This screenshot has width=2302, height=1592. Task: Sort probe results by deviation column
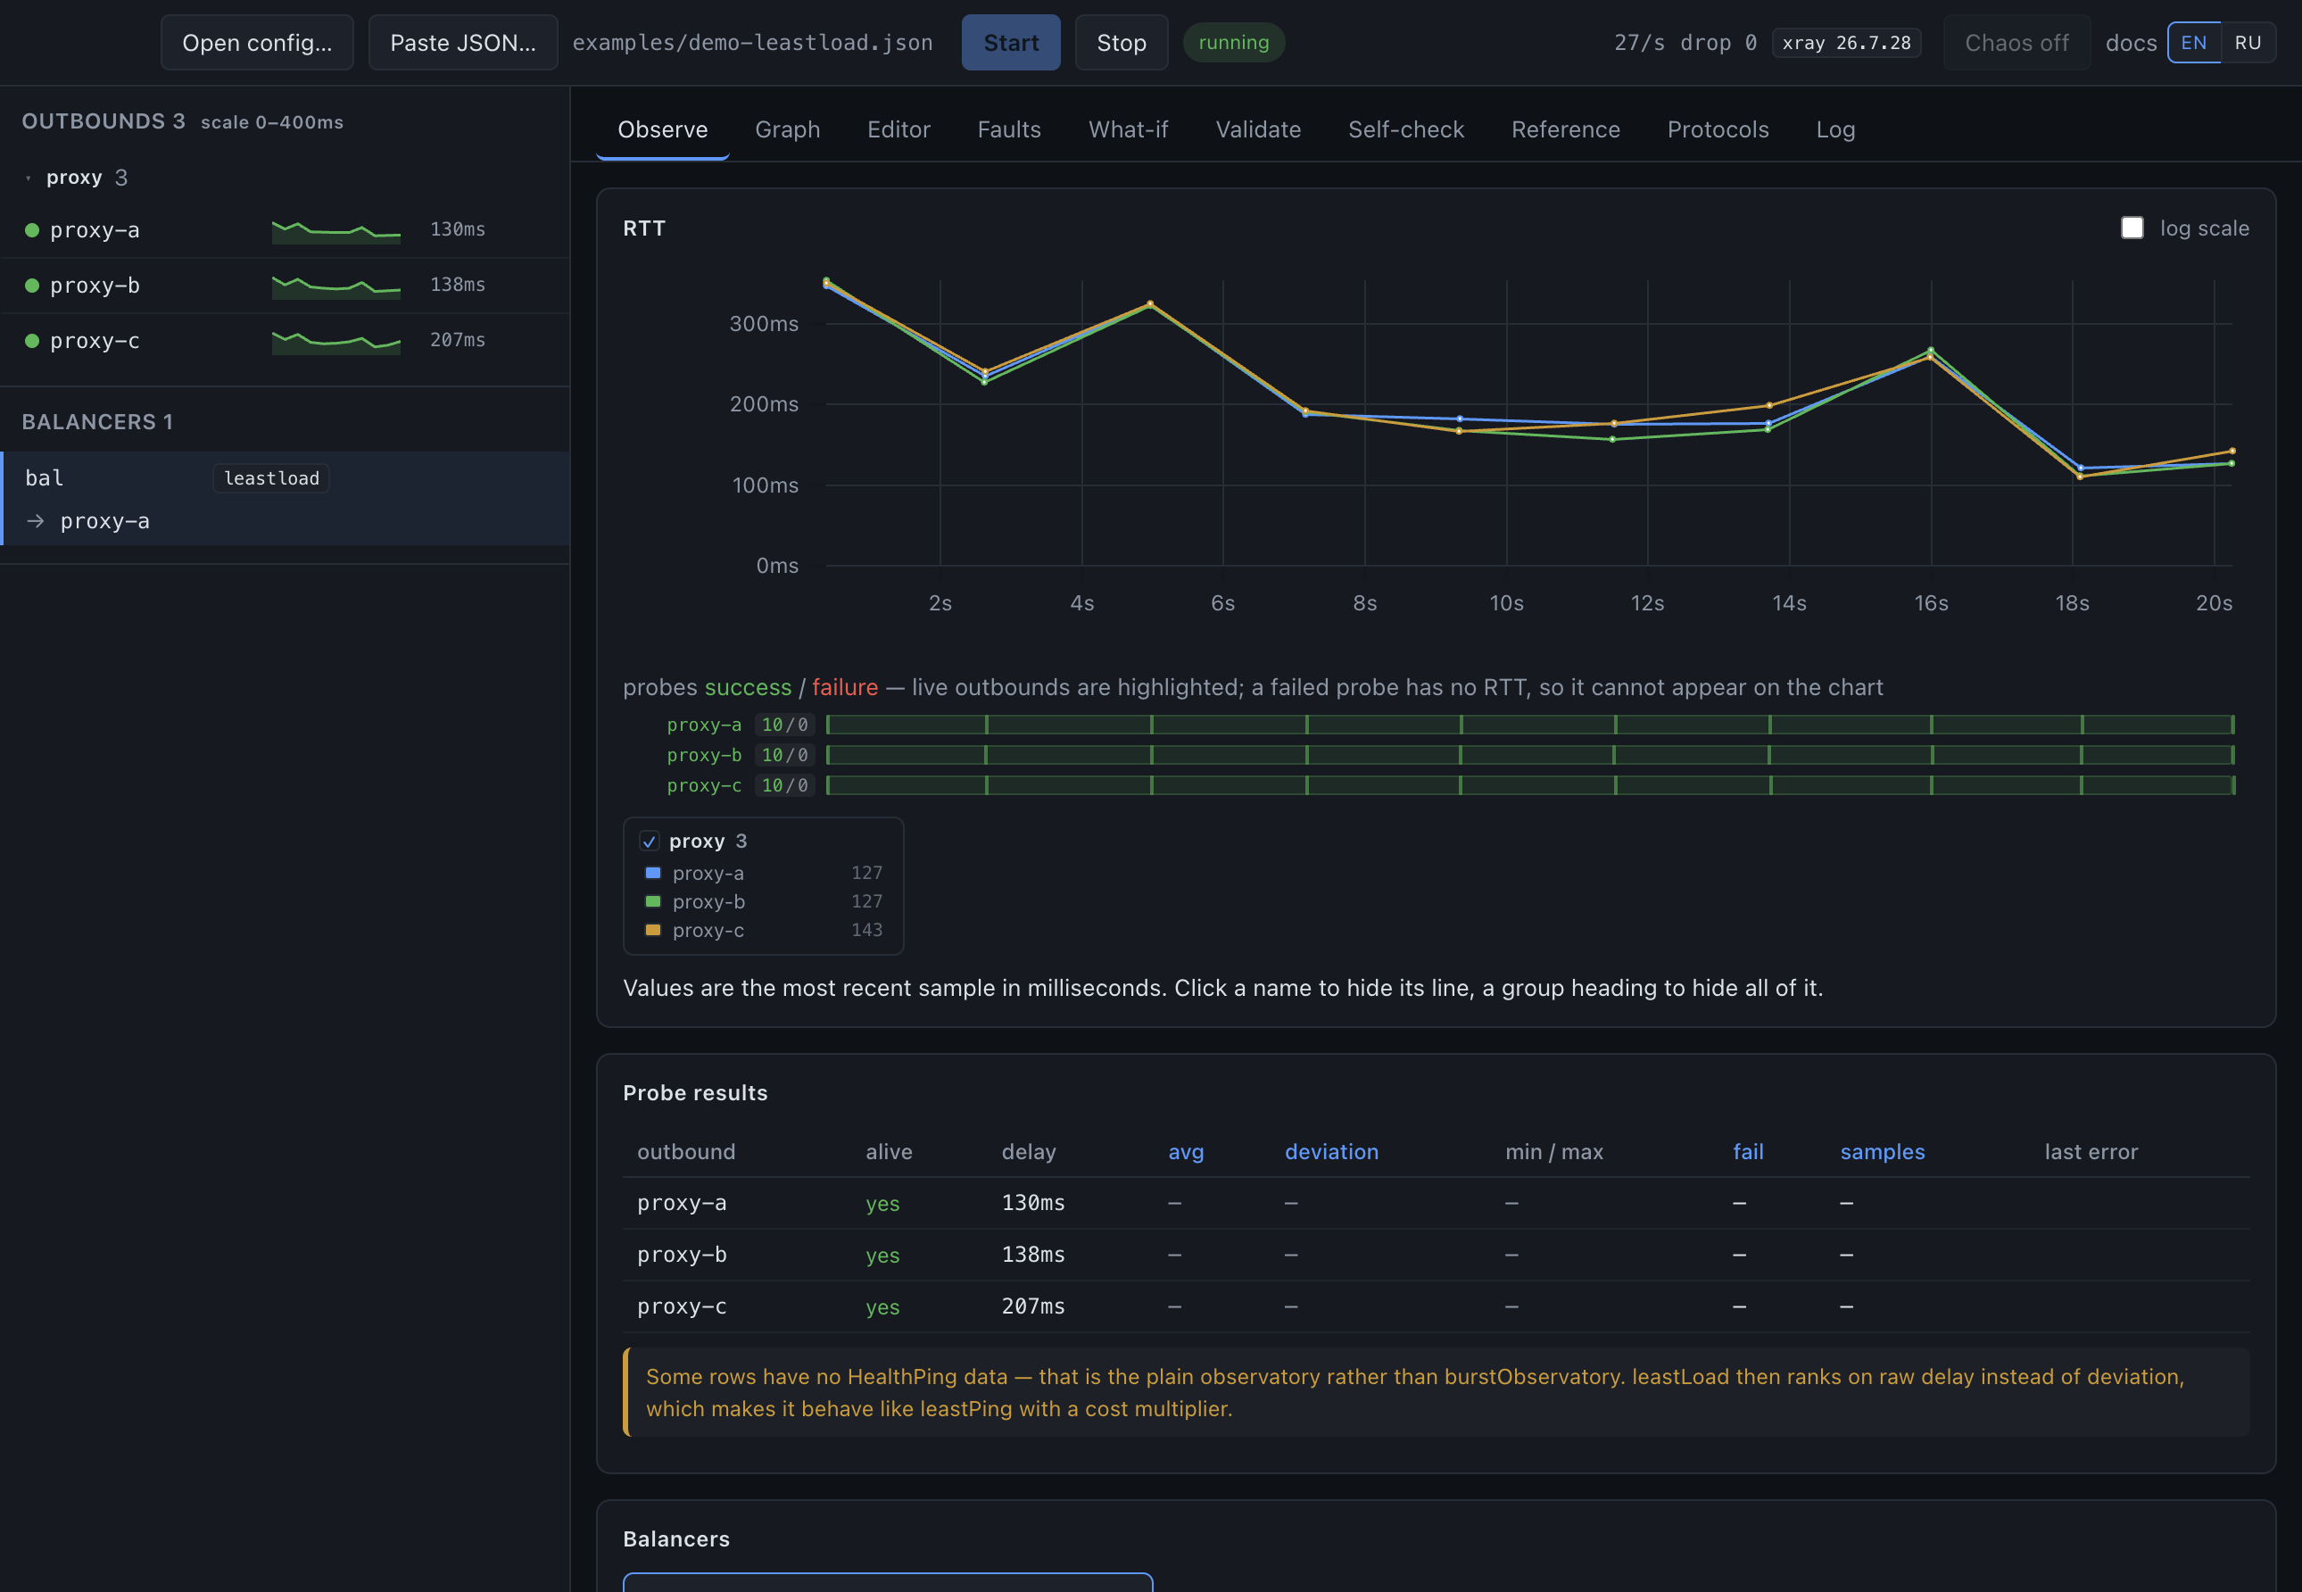click(1330, 1151)
